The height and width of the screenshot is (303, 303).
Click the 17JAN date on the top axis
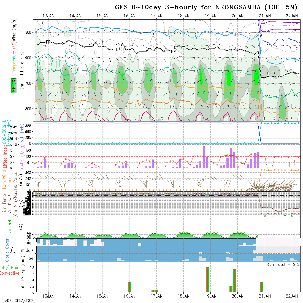point(156,16)
